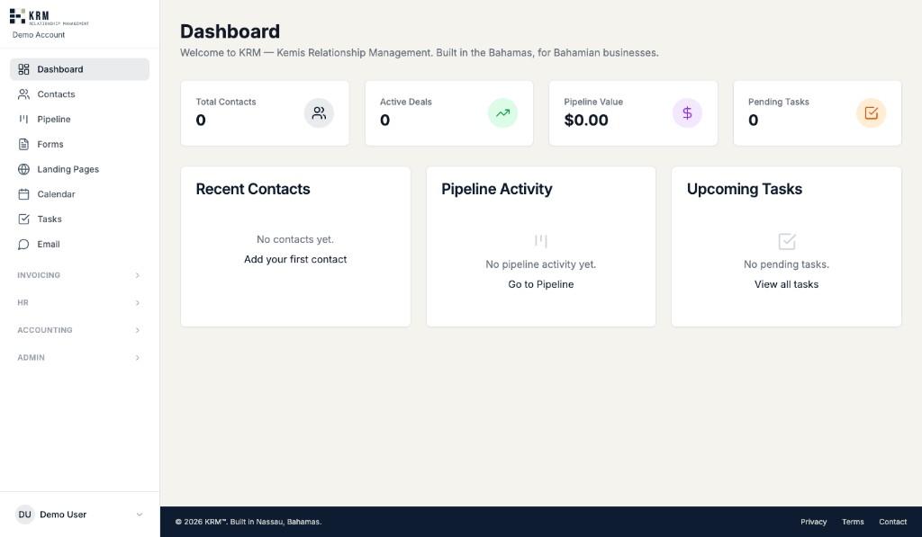Viewport: 922px width, 537px height.
Task: Click the Active Deals trend icon
Action: click(502, 112)
